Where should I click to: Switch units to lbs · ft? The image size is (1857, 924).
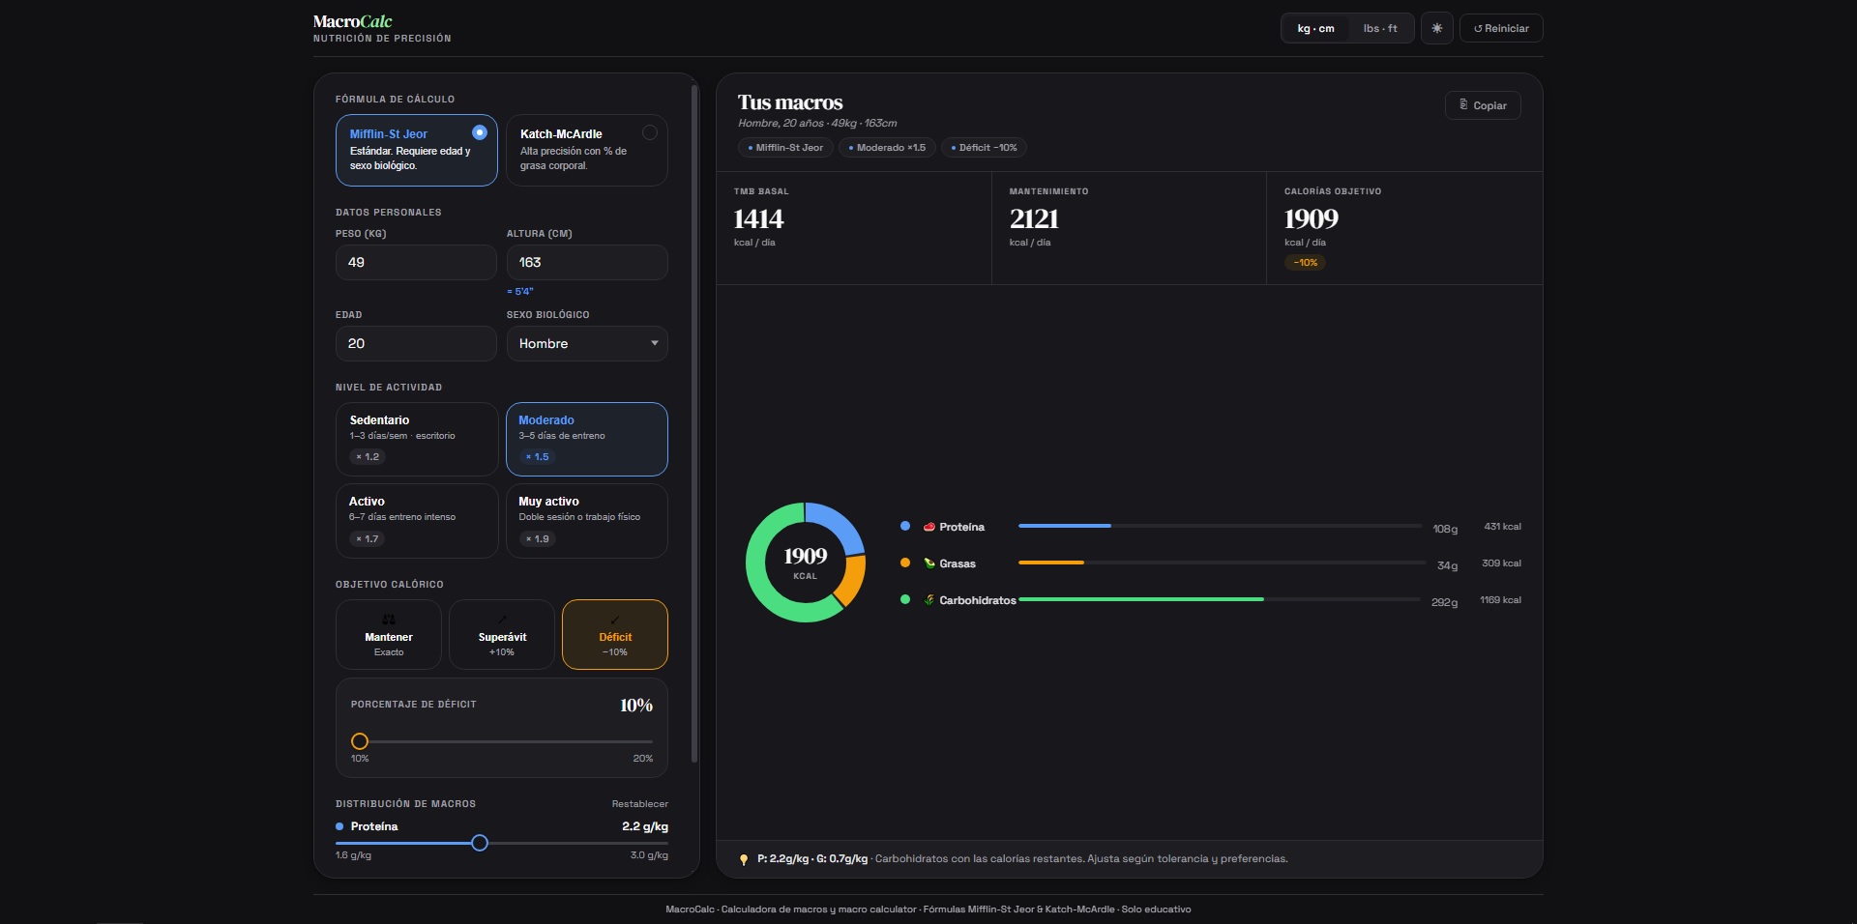1379,28
